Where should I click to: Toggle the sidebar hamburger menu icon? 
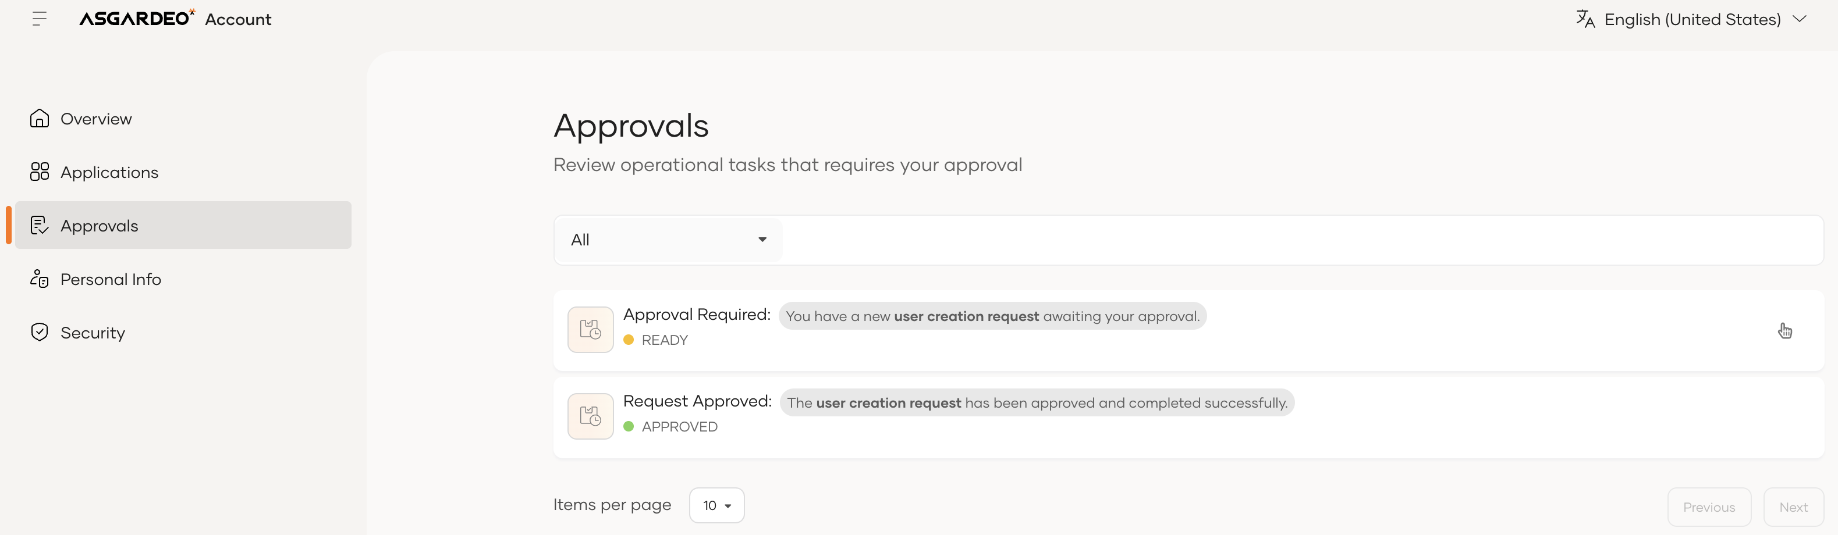point(39,19)
